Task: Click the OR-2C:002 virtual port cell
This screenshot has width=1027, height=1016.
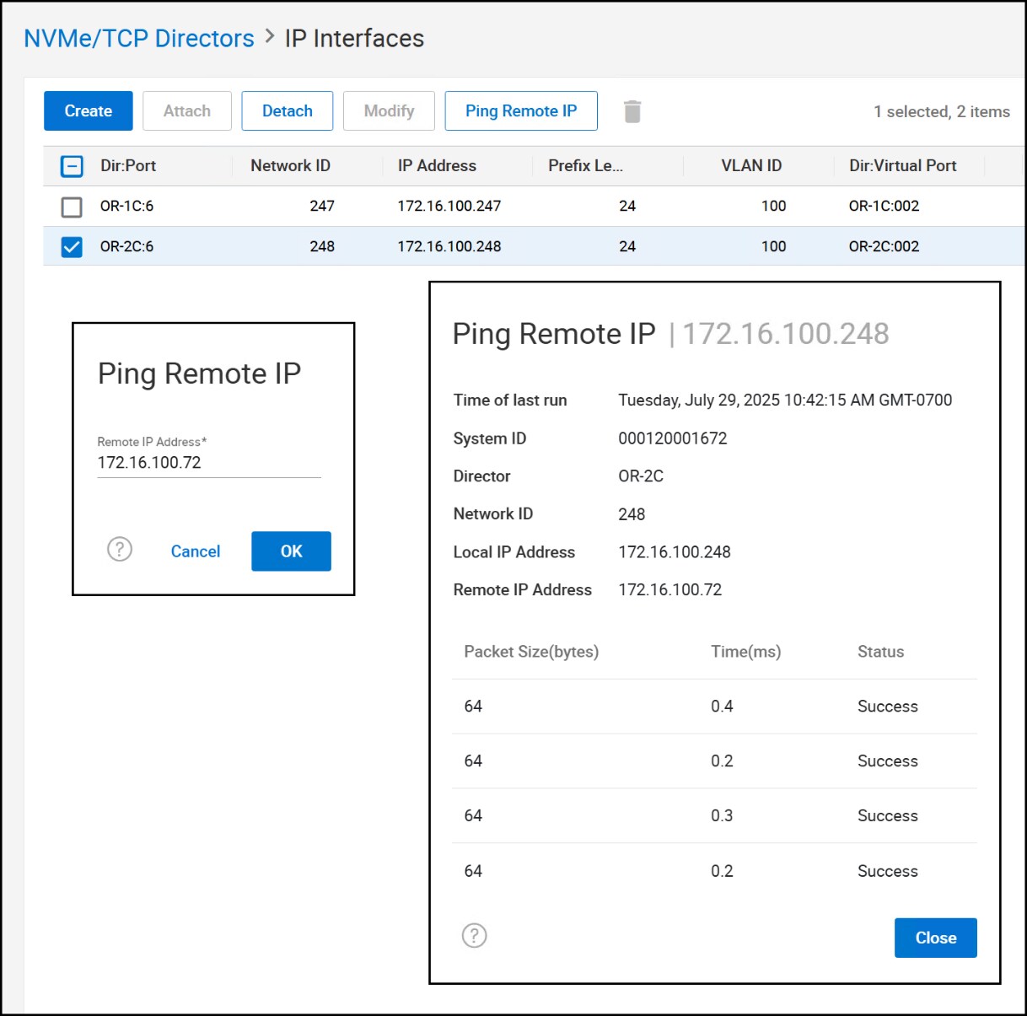Action: 884,247
